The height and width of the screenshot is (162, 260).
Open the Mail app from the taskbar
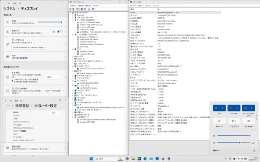151,159
